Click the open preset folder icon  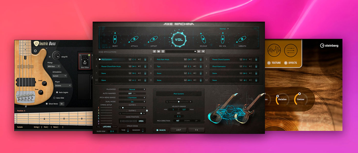point(159,51)
